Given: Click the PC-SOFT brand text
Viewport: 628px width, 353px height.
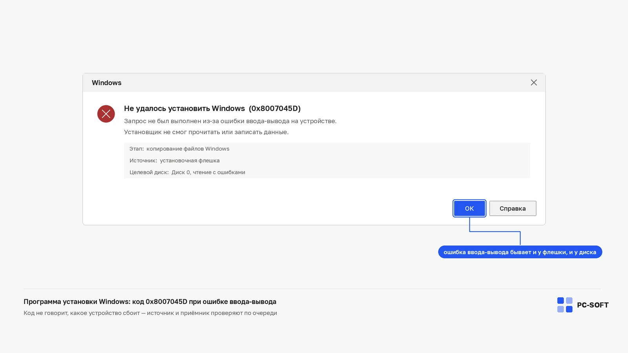Looking at the screenshot, I should (593, 305).
